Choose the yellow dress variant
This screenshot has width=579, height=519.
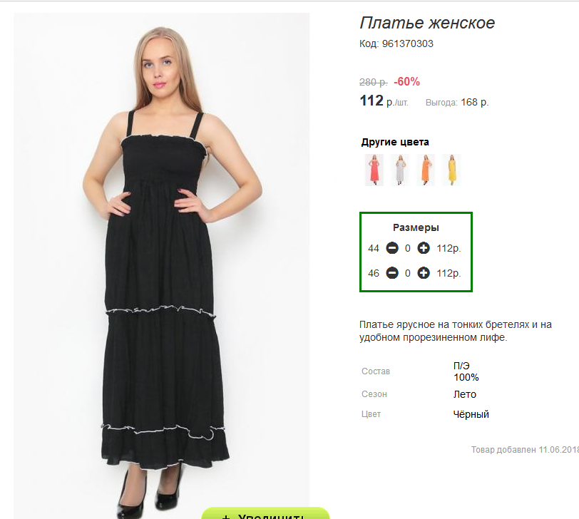pos(451,170)
